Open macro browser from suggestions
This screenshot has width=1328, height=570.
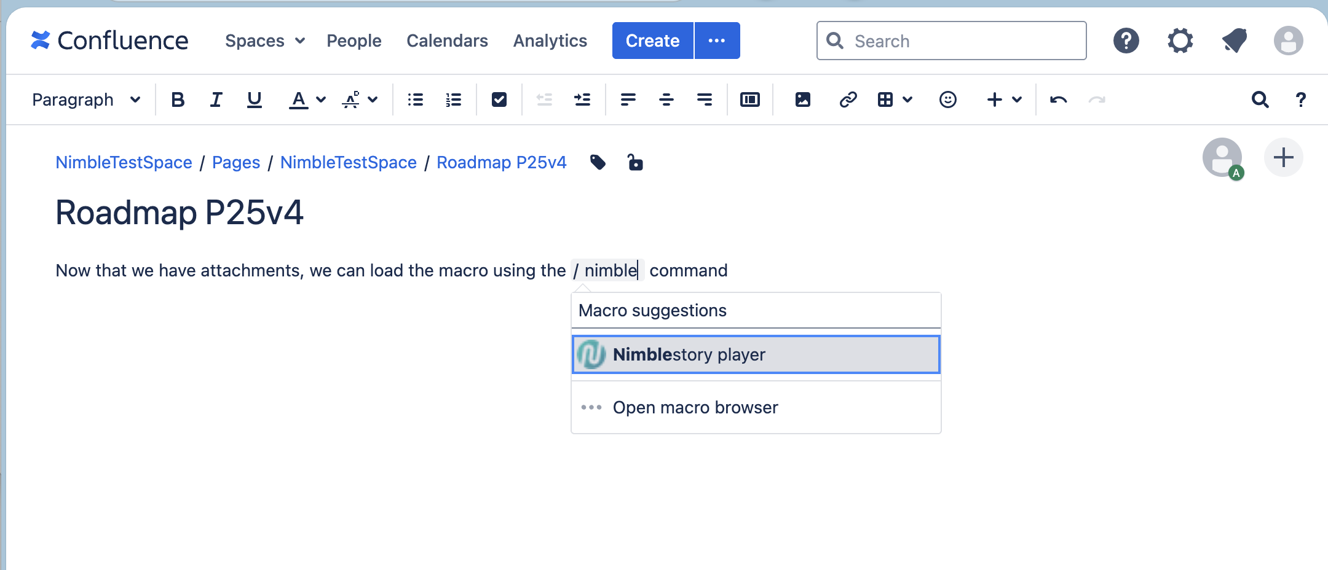(695, 407)
